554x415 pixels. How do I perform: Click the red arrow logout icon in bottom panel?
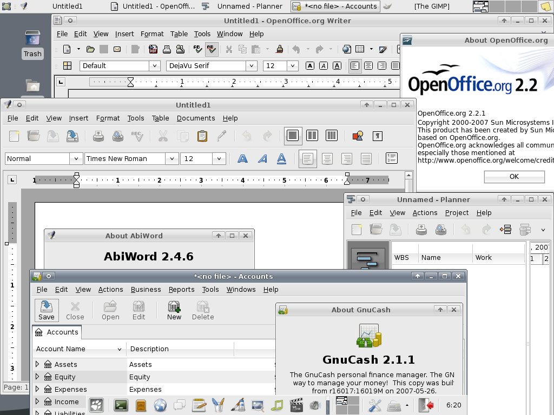[426, 405]
